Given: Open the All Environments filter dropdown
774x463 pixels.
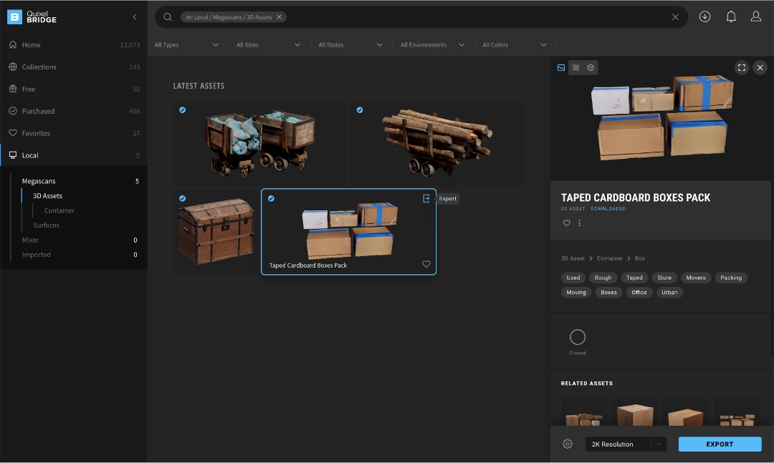Looking at the screenshot, I should click(x=432, y=44).
